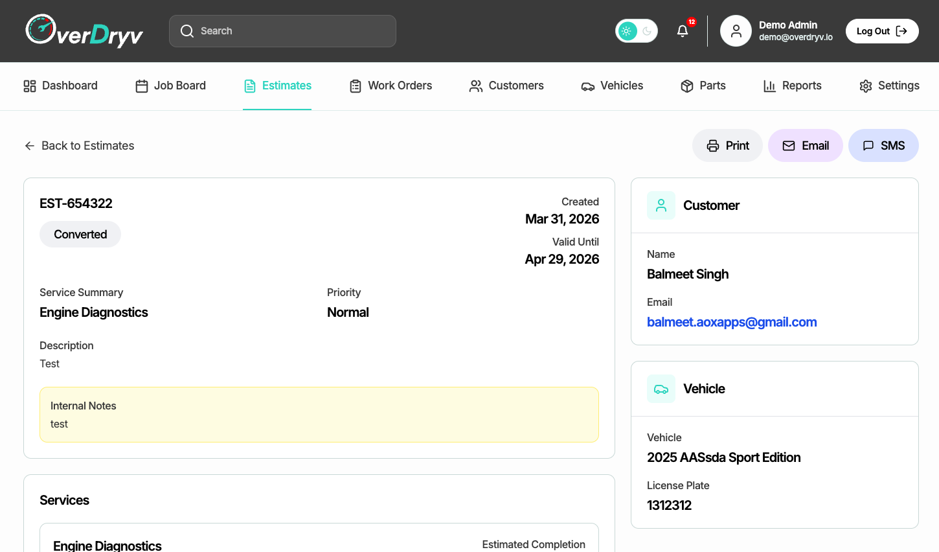The image size is (939, 552).
Task: Open the Vehicles tab
Action: pos(612,86)
